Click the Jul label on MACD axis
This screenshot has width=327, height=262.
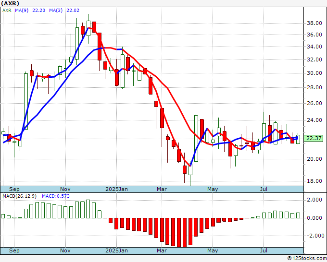pos(264,250)
